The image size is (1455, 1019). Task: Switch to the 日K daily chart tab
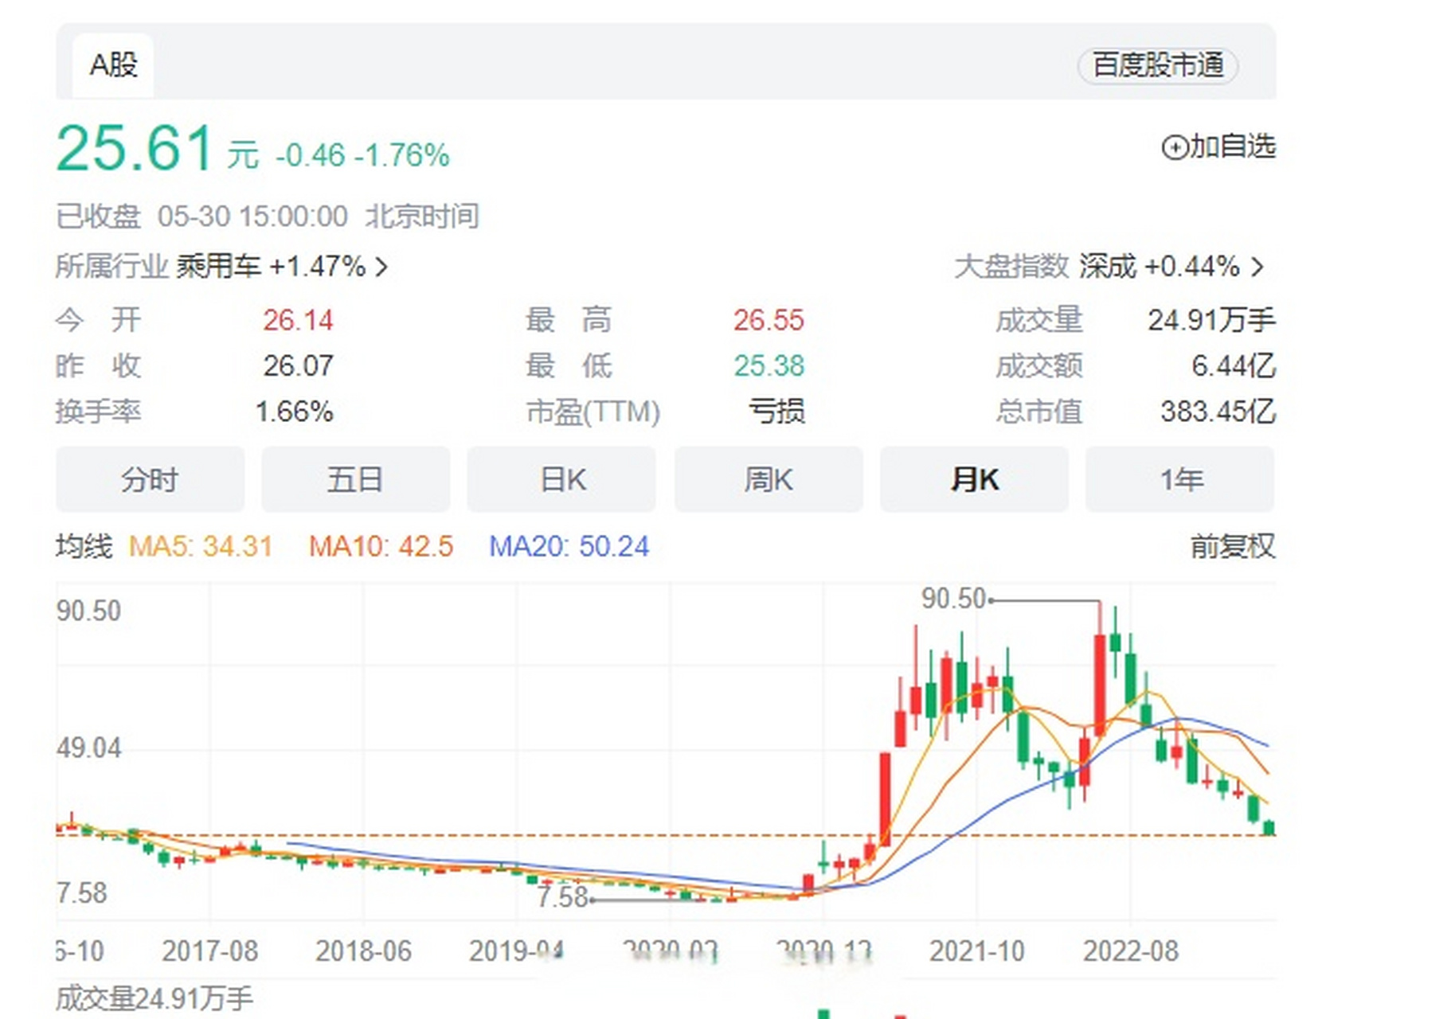(562, 479)
